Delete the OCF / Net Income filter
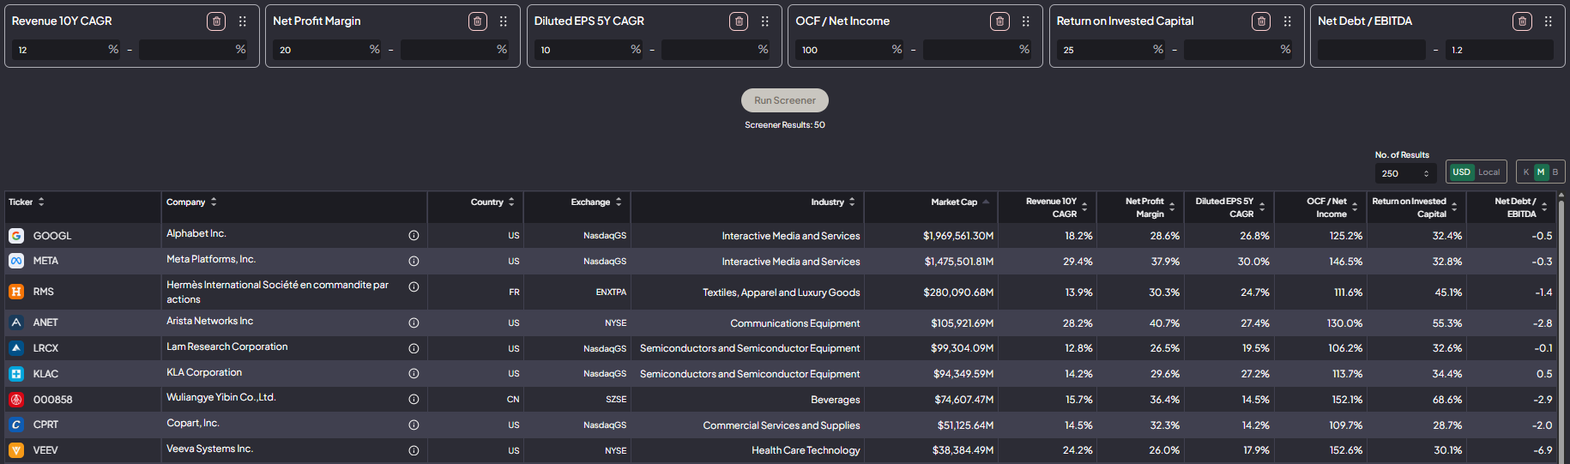Image resolution: width=1570 pixels, height=464 pixels. pyautogui.click(x=999, y=21)
